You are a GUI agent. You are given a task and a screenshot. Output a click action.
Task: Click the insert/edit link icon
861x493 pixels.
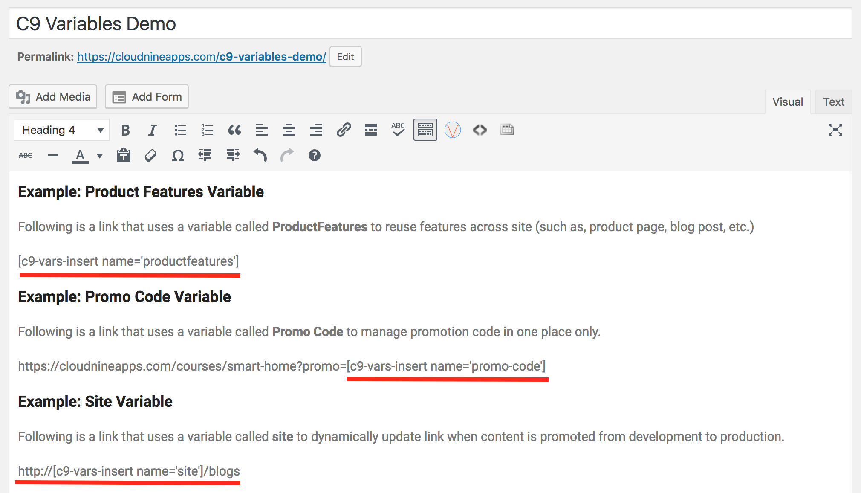point(344,130)
